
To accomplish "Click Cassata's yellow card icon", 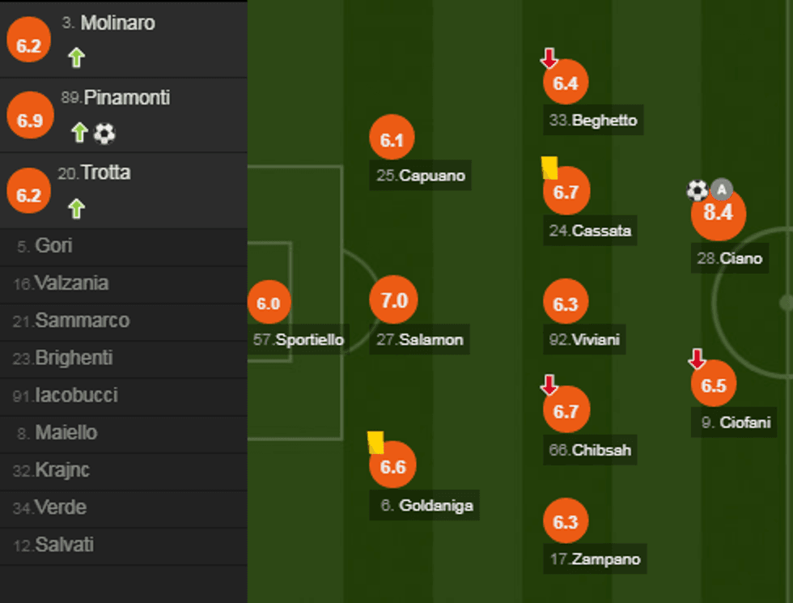I will pos(550,168).
